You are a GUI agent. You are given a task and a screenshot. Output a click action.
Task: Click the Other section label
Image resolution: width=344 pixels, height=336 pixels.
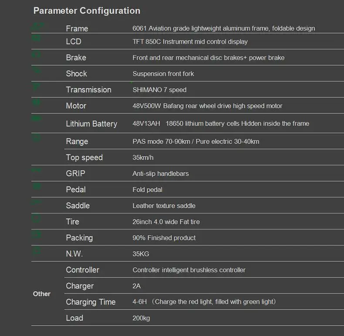point(42,294)
